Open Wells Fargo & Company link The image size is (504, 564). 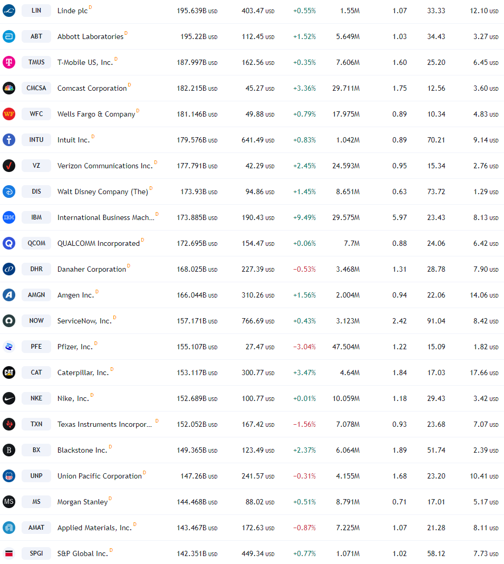96,114
